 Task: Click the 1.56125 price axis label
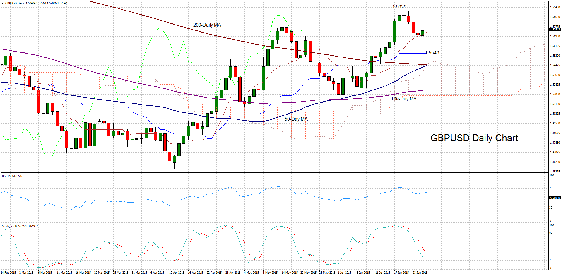tap(555, 46)
